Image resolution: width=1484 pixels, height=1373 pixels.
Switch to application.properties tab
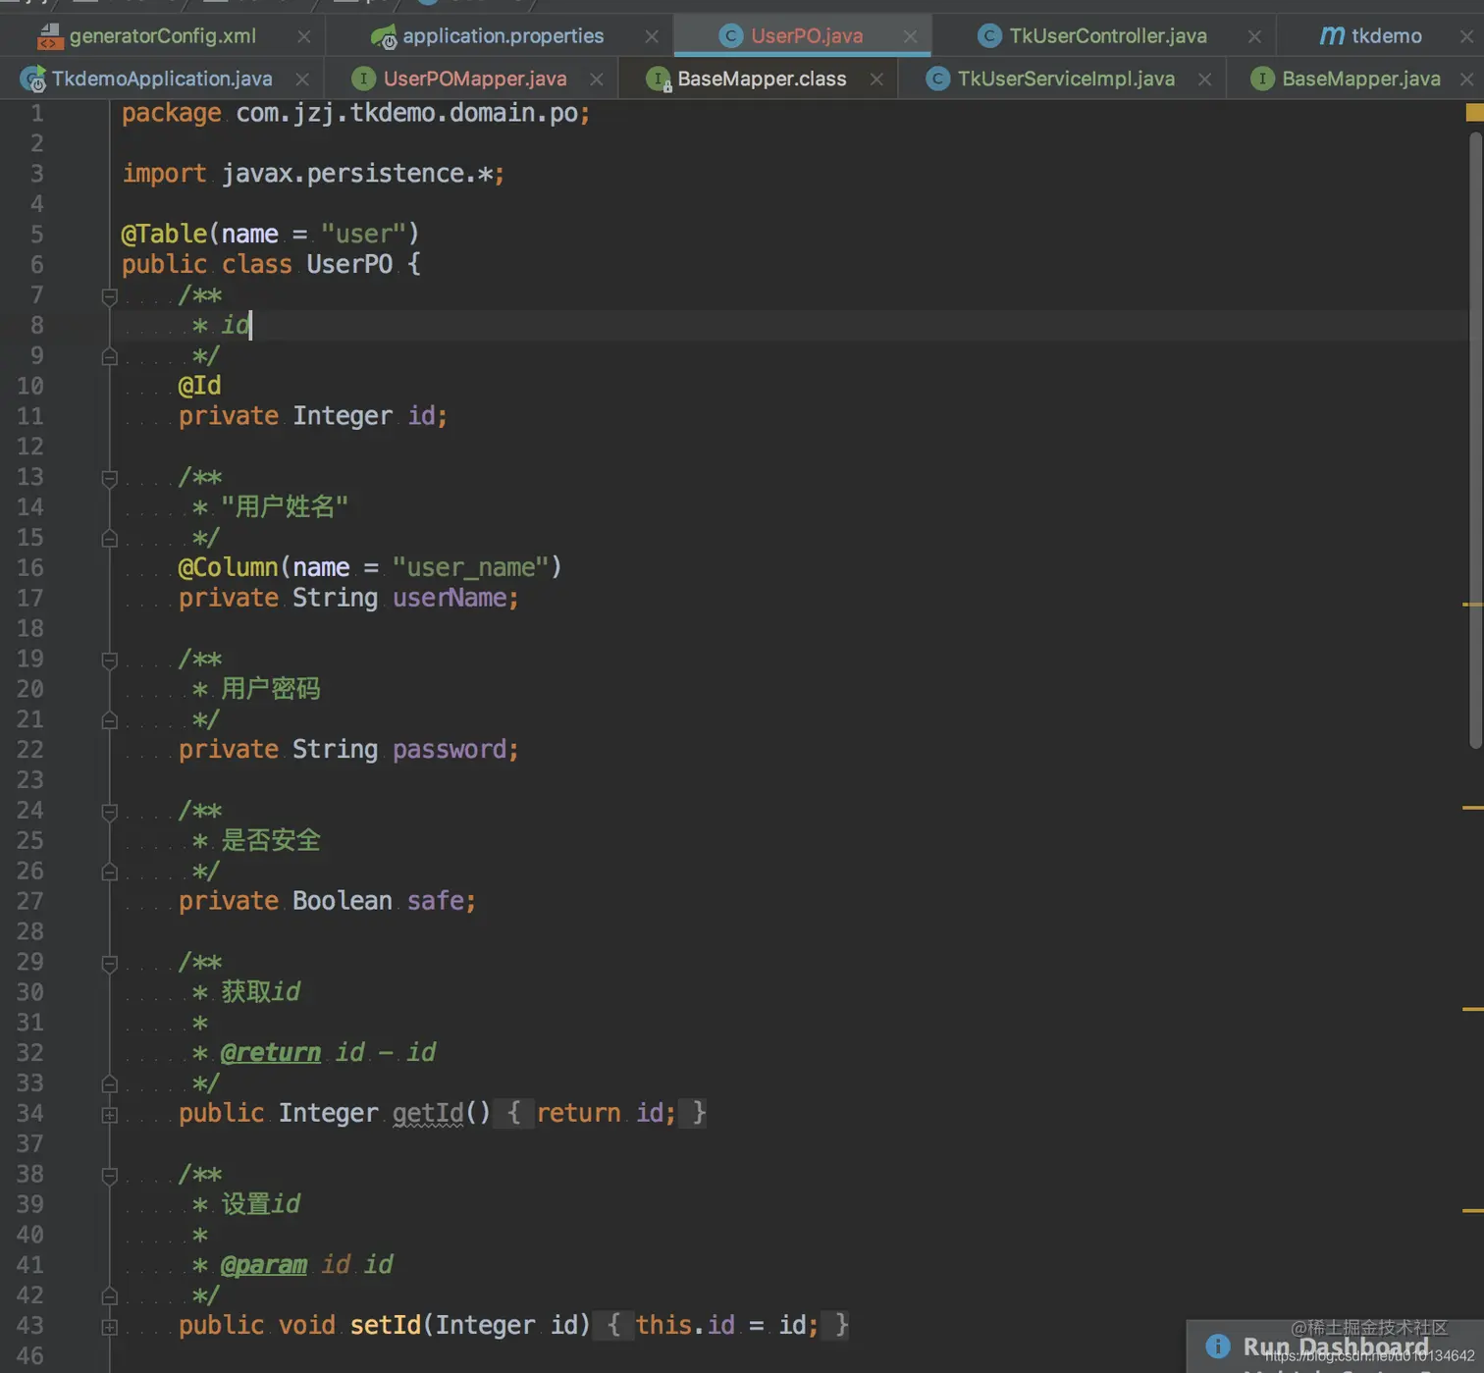[503, 36]
